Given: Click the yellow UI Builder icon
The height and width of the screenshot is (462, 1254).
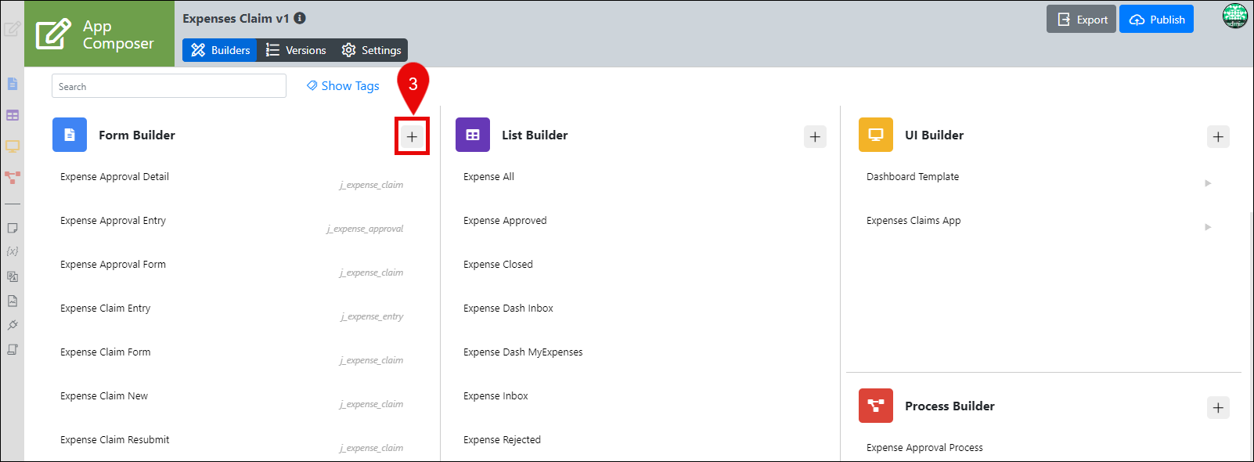Looking at the screenshot, I should (x=876, y=135).
